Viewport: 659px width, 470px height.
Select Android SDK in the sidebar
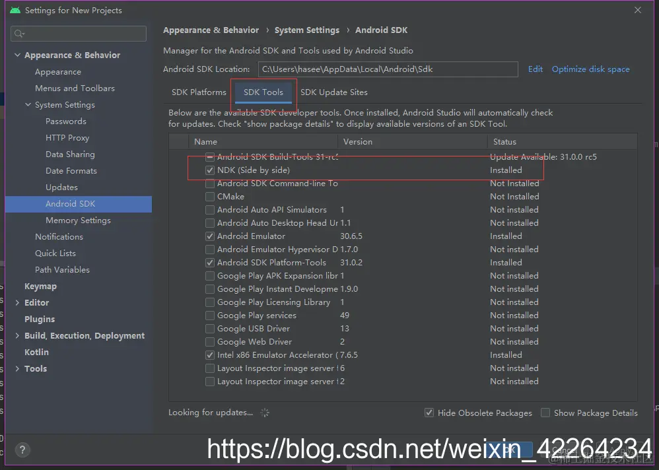click(x=79, y=204)
